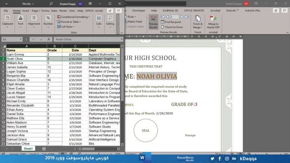The image size is (290, 163).
Task: Open Word Acrobat tab
Action: tap(215, 10)
